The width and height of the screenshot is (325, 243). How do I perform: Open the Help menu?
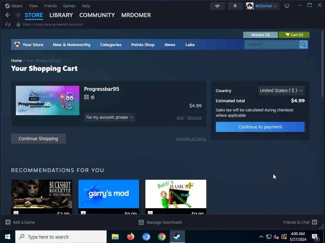86,6
